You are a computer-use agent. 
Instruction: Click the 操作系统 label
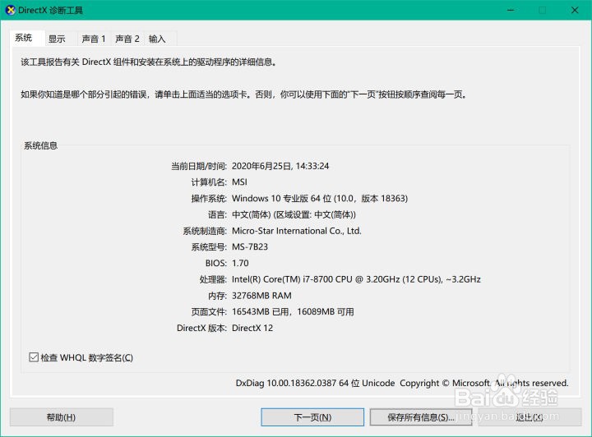click(209, 198)
